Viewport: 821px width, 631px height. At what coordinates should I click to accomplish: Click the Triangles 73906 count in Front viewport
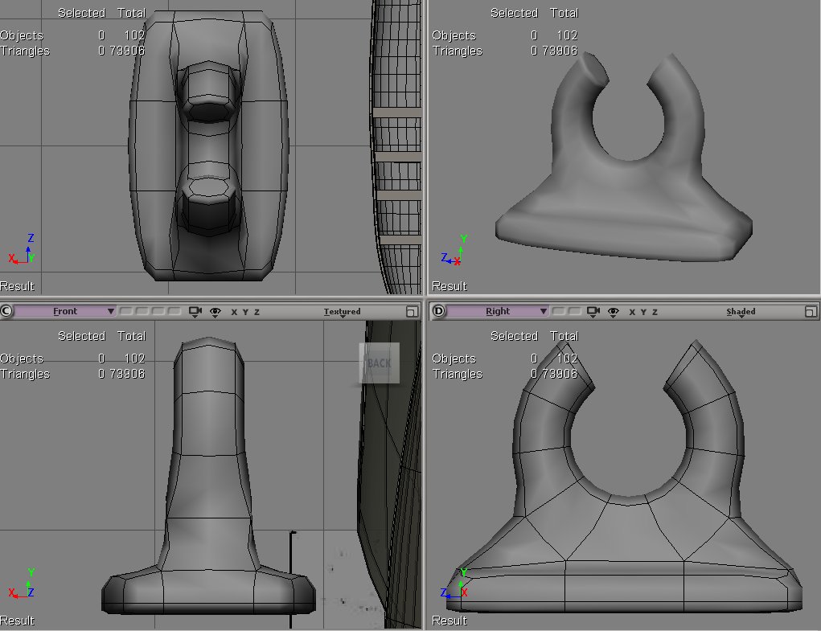pos(127,374)
